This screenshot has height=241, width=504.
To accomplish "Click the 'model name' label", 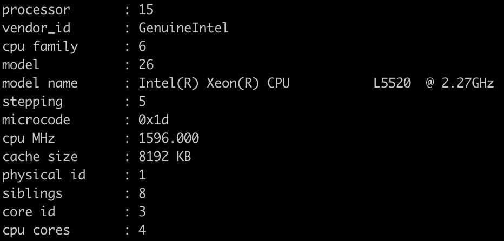I will 39,83.
